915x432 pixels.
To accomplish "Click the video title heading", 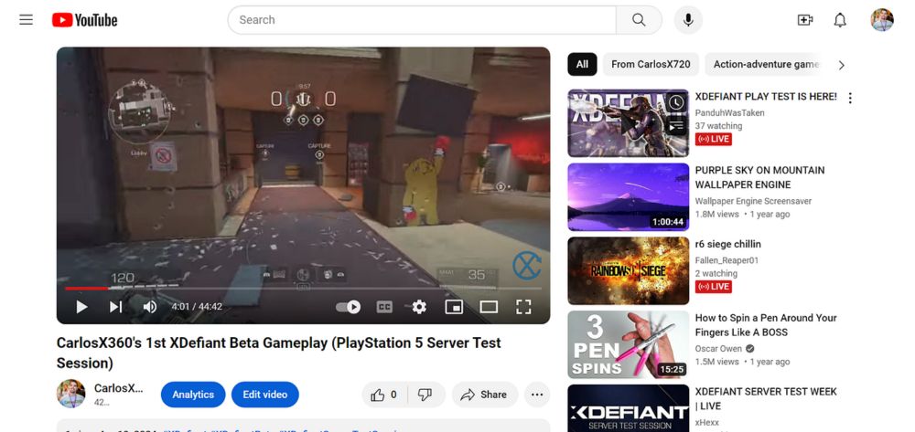I will click(278, 353).
